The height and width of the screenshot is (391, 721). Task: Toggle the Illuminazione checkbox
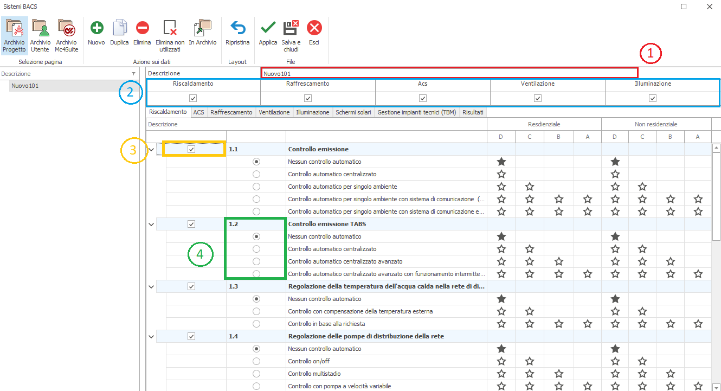653,98
